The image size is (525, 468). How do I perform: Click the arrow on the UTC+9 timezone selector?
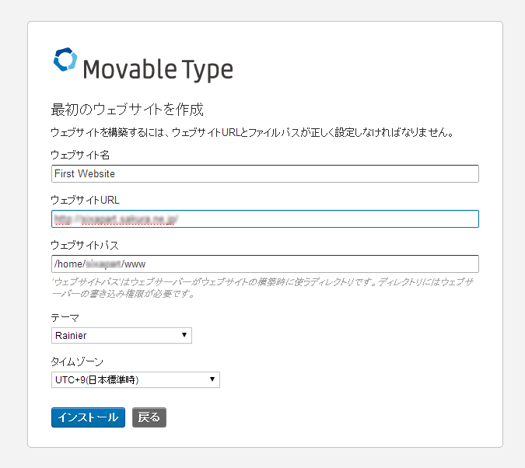(212, 379)
